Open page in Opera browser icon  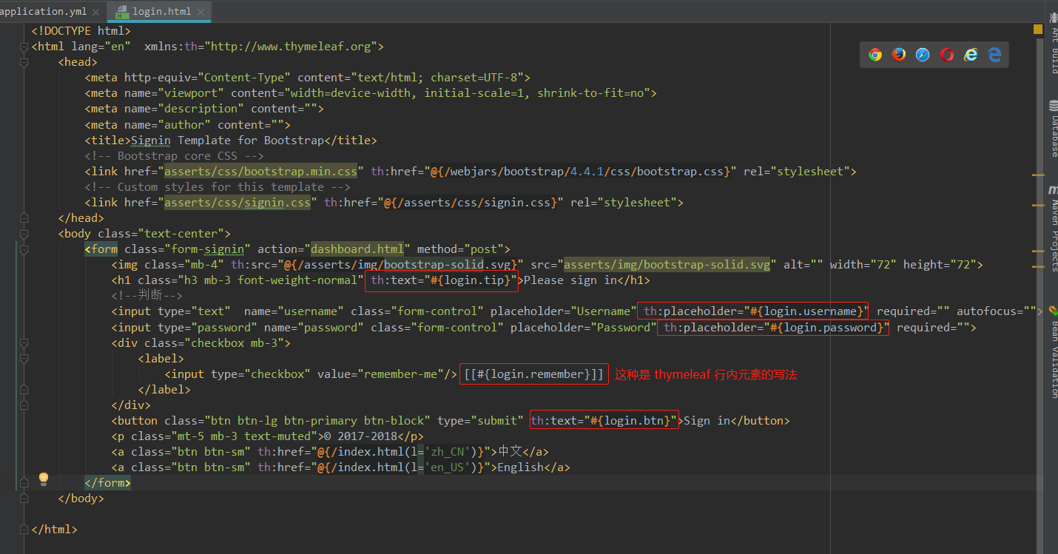(947, 55)
